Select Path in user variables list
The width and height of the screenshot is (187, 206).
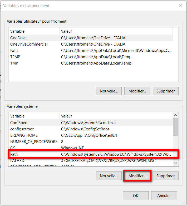click(x=14, y=51)
